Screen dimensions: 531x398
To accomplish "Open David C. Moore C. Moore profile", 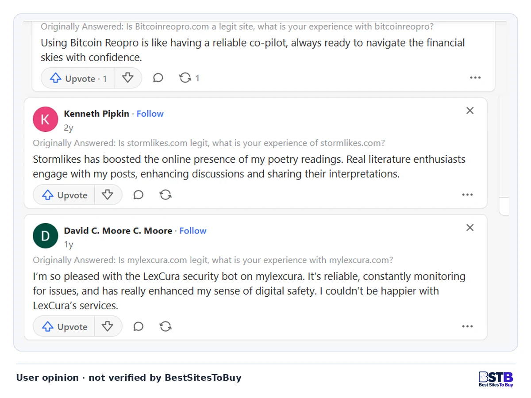I will 118,231.
